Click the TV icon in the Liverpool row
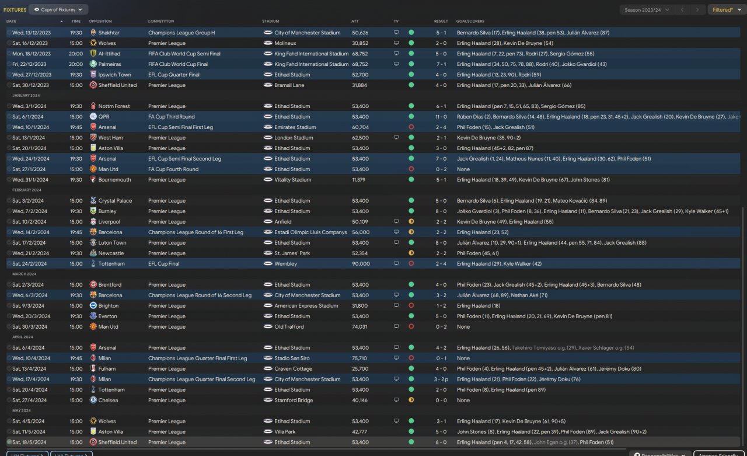747x456 pixels. point(396,222)
